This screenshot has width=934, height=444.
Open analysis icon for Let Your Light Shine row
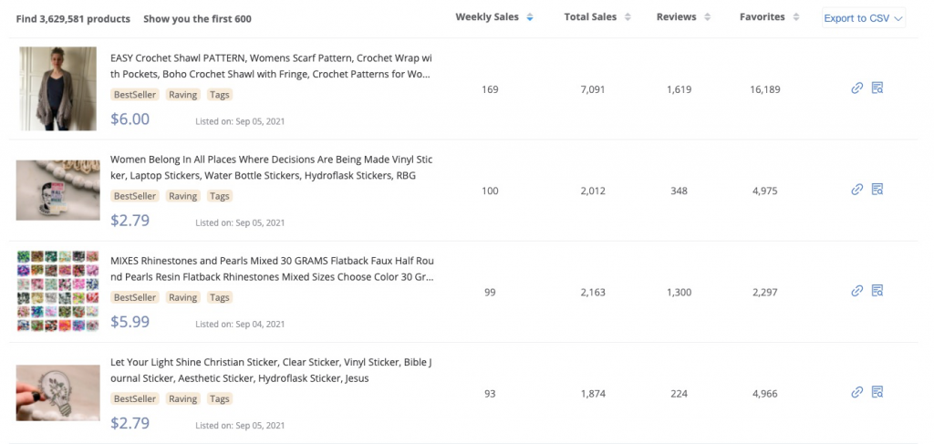[877, 392]
